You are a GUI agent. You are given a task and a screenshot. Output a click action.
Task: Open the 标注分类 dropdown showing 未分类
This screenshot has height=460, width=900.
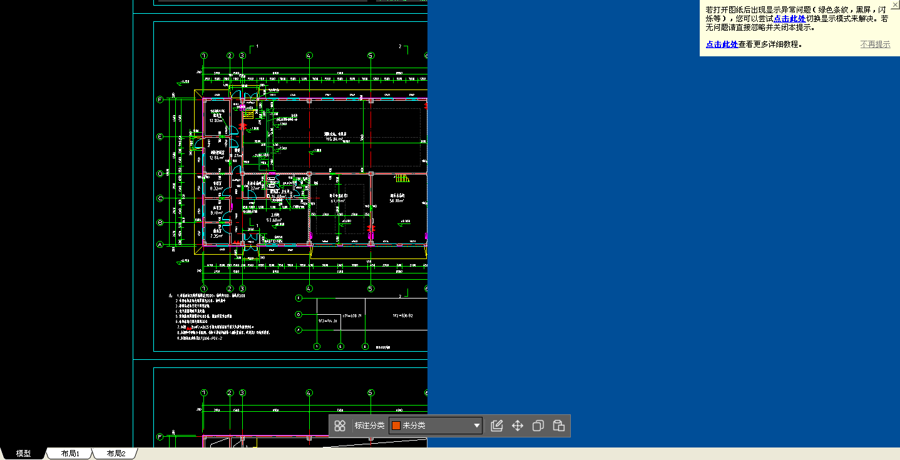436,426
